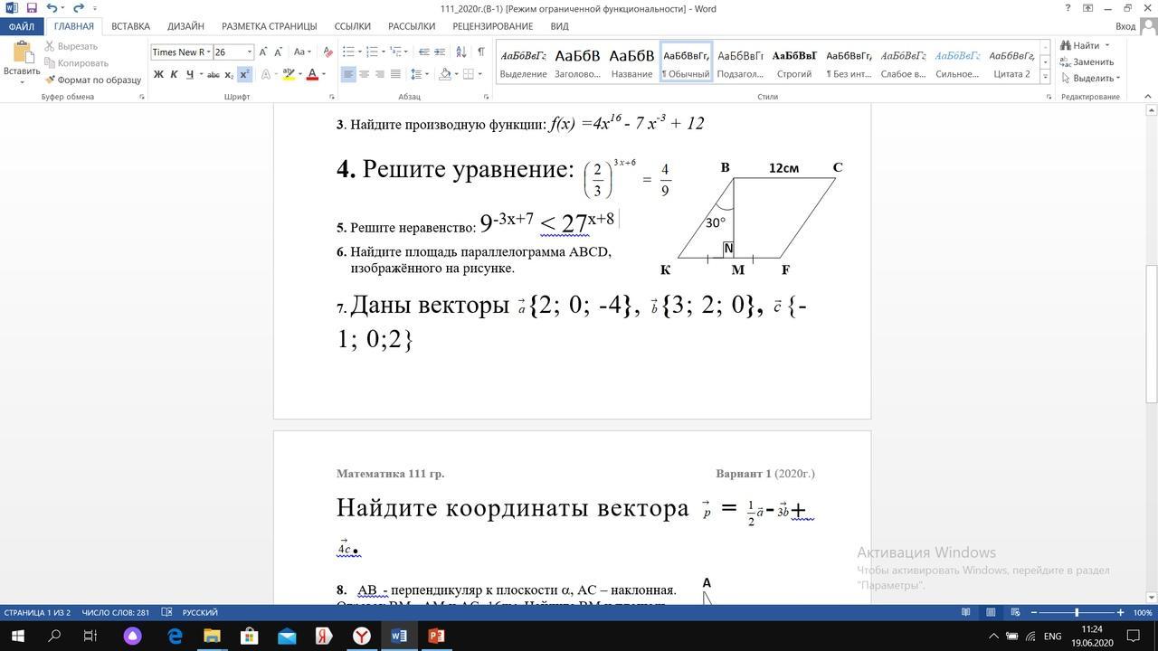The height and width of the screenshot is (651, 1158).
Task: Open line spacing options
Action: (420, 74)
